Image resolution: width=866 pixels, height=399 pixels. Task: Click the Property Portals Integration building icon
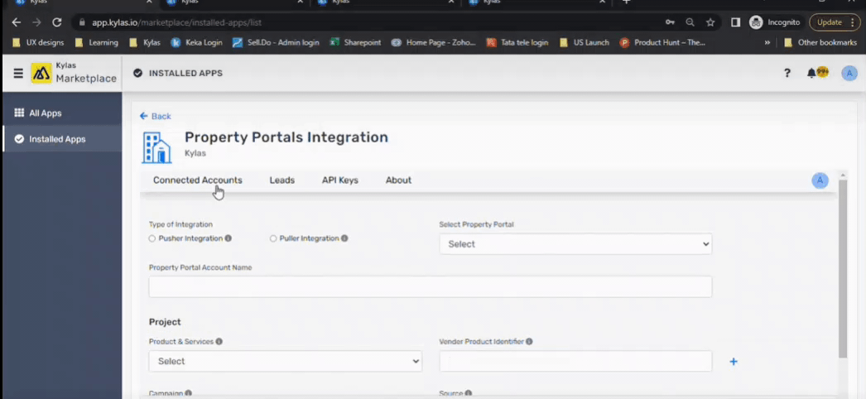coord(156,147)
